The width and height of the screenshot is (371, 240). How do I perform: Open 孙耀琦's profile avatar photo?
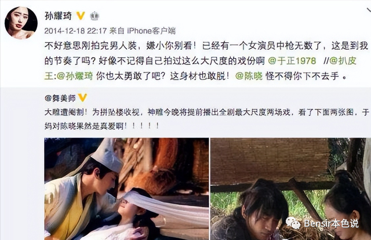tap(21, 23)
